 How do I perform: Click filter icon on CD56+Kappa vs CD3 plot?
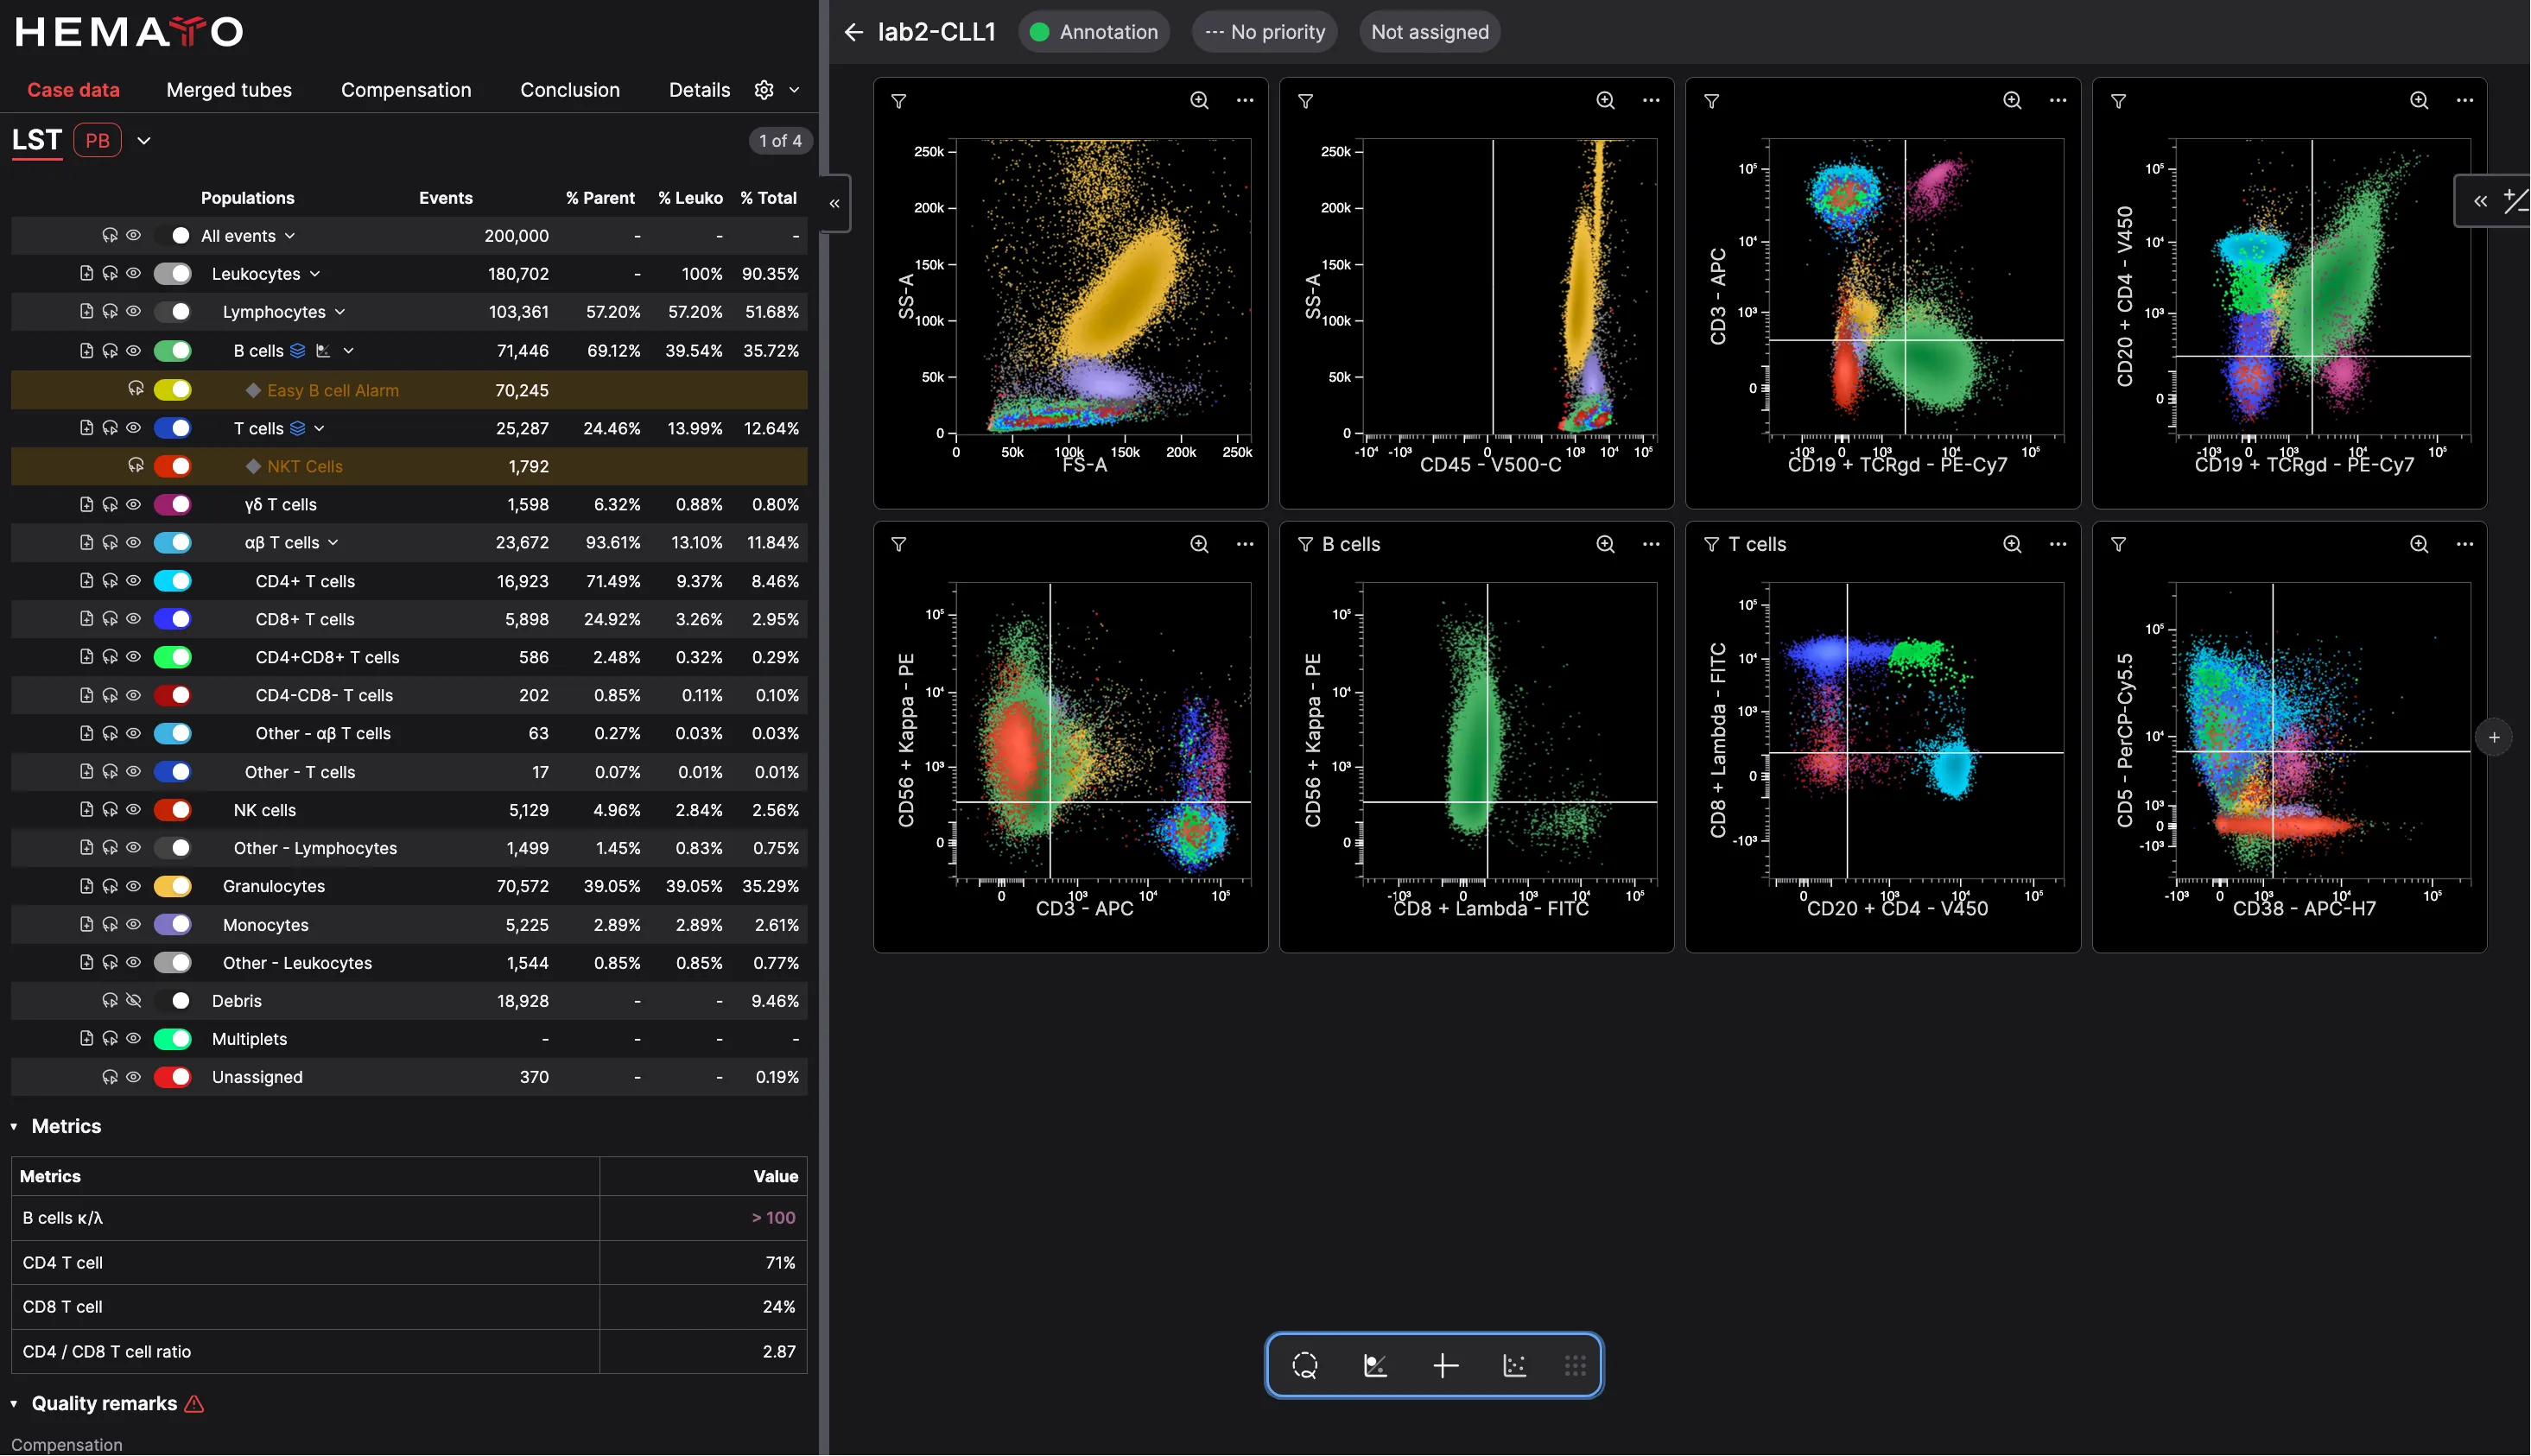point(899,544)
